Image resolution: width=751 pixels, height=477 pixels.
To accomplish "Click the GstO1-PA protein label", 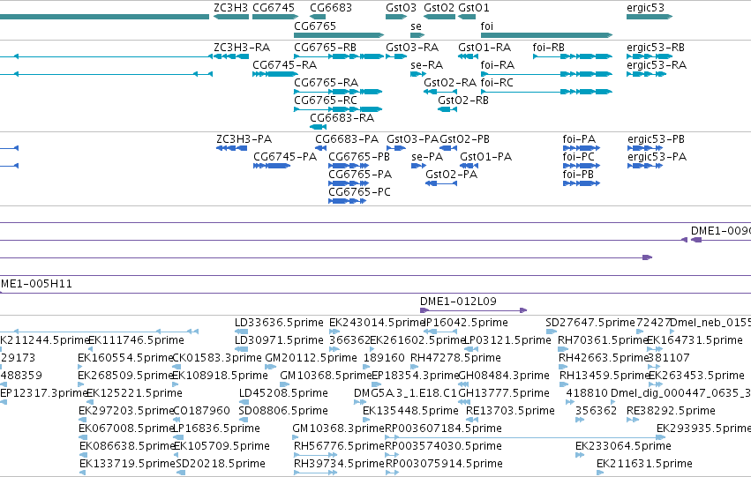I will [x=486, y=157].
